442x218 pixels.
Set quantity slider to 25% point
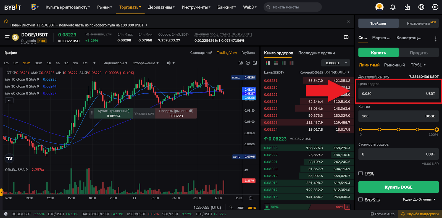[x=380, y=130]
